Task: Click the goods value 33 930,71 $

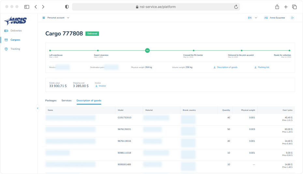Action: [x=58, y=86]
